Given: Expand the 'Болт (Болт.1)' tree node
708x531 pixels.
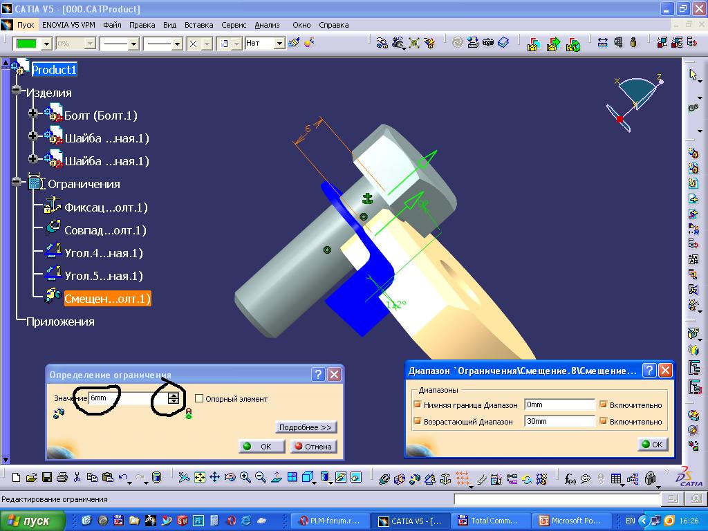Looking at the screenshot, I should pyautogui.click(x=32, y=113).
